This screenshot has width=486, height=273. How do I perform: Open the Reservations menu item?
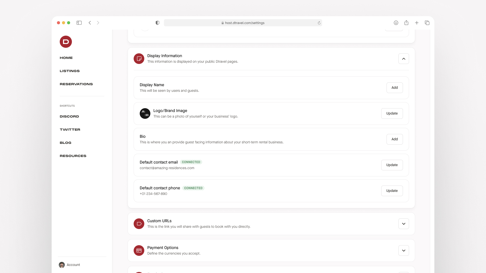[76, 84]
